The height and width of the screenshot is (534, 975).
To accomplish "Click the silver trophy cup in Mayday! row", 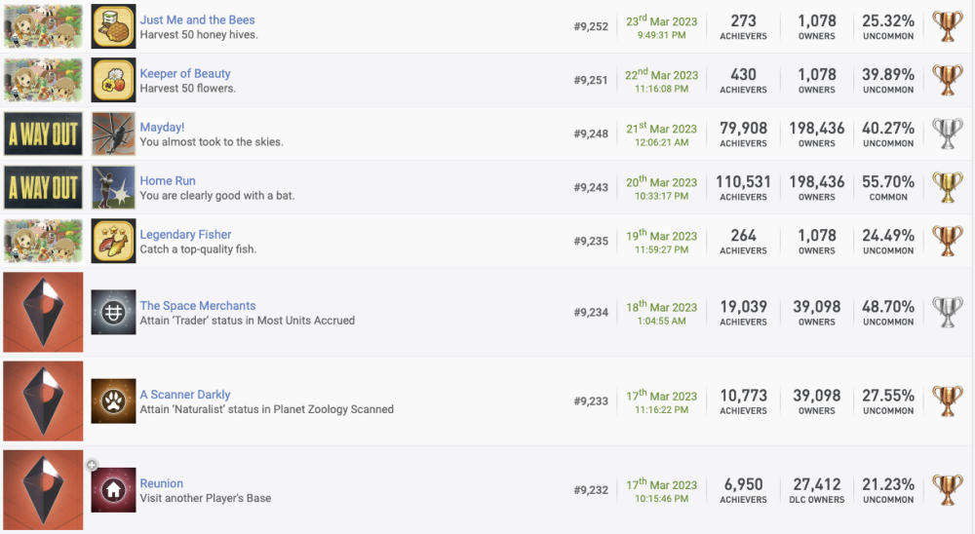I will coord(947,133).
